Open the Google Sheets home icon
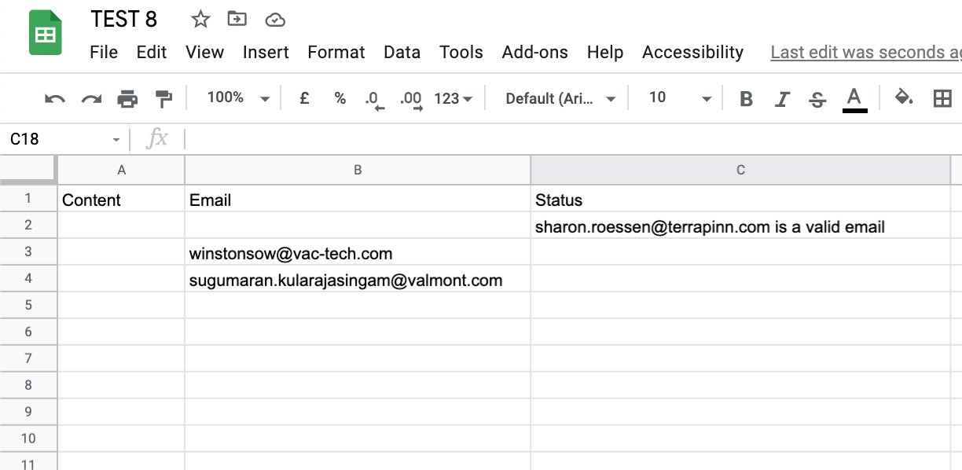This screenshot has height=470, width=962. click(x=45, y=33)
